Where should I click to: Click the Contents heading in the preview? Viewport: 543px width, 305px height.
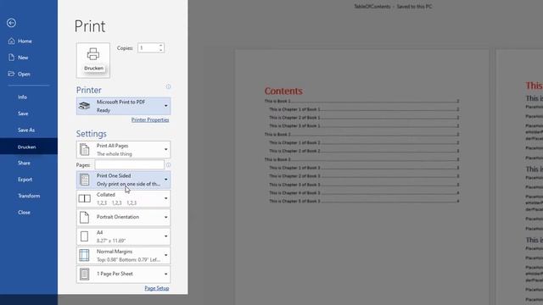pyautogui.click(x=283, y=91)
